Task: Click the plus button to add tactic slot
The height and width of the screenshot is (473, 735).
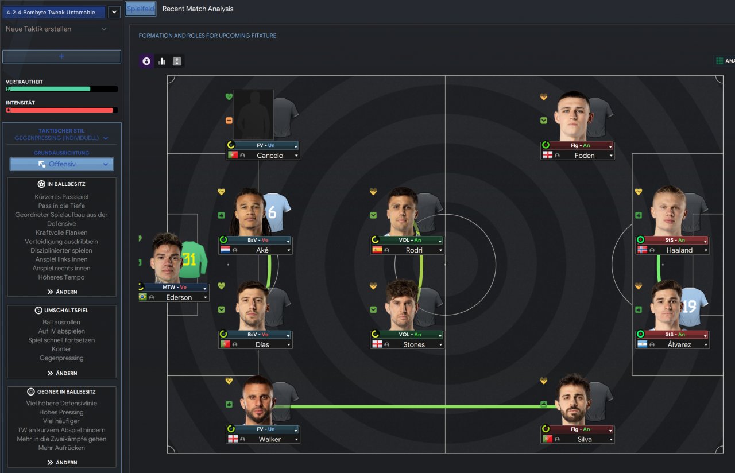Action: click(61, 56)
